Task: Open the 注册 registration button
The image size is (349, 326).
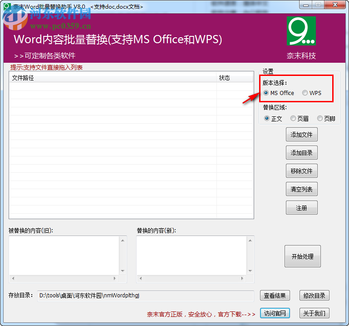Action: 302,208
